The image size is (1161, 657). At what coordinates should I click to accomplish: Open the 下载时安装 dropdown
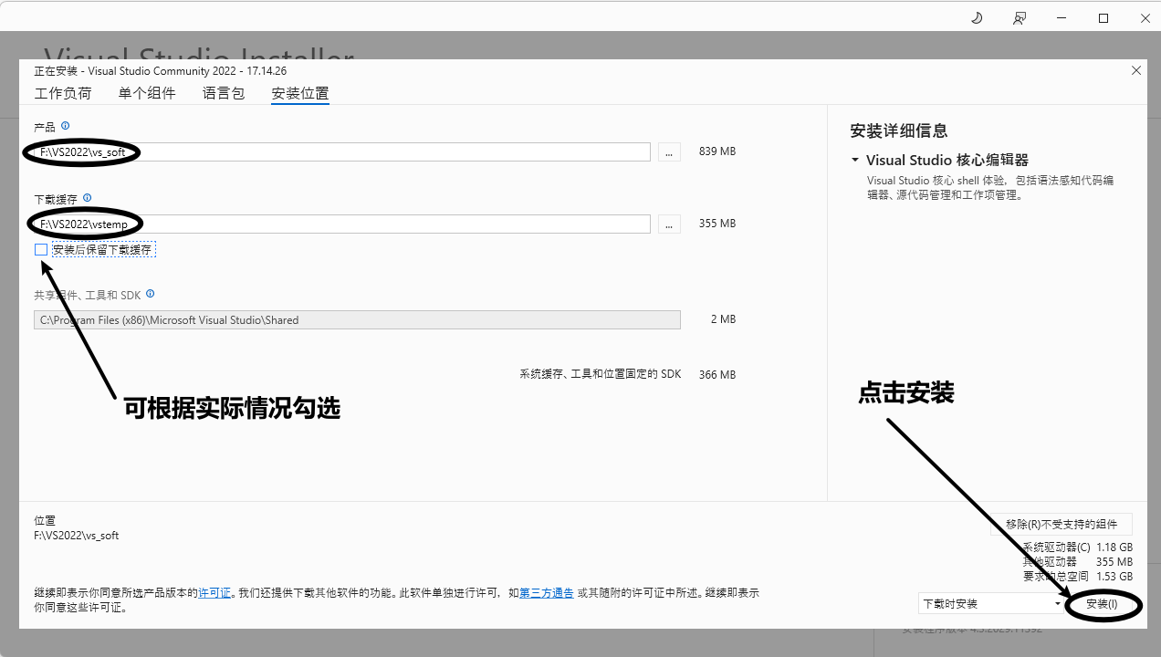tap(991, 604)
